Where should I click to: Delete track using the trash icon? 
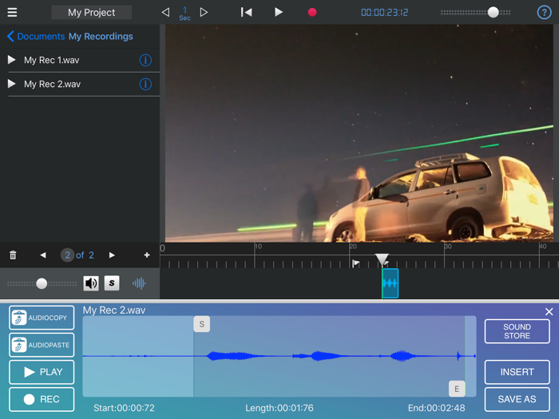(13, 255)
